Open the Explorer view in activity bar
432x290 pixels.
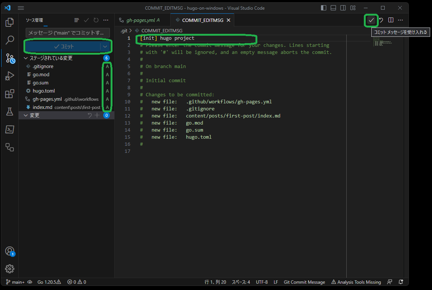click(10, 22)
